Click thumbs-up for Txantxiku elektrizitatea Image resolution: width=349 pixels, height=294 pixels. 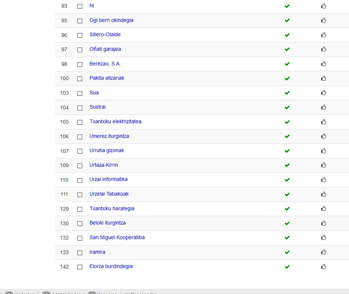pos(324,122)
